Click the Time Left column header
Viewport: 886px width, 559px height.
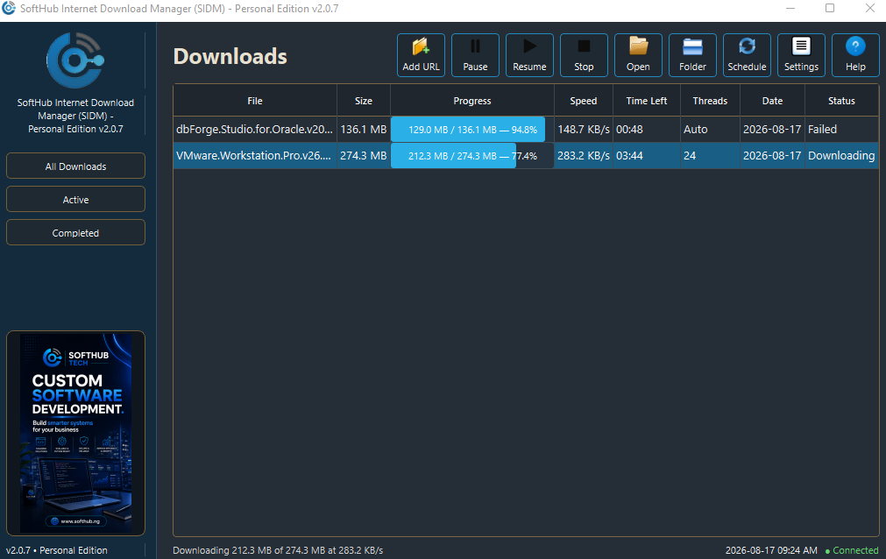647,101
